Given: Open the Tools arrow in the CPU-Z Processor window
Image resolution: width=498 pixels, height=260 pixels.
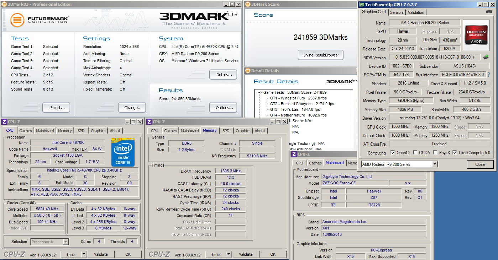Looking at the screenshot, I should (x=84, y=254).
